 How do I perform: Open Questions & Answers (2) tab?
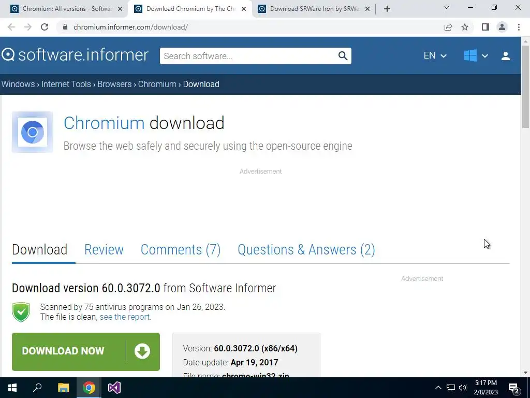pyautogui.click(x=306, y=250)
